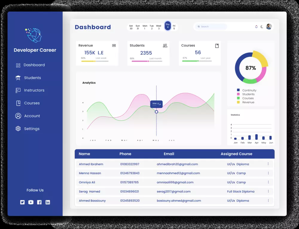Select Settings in the sidebar menu
Viewport: 299px width, 229px height.
point(31,129)
